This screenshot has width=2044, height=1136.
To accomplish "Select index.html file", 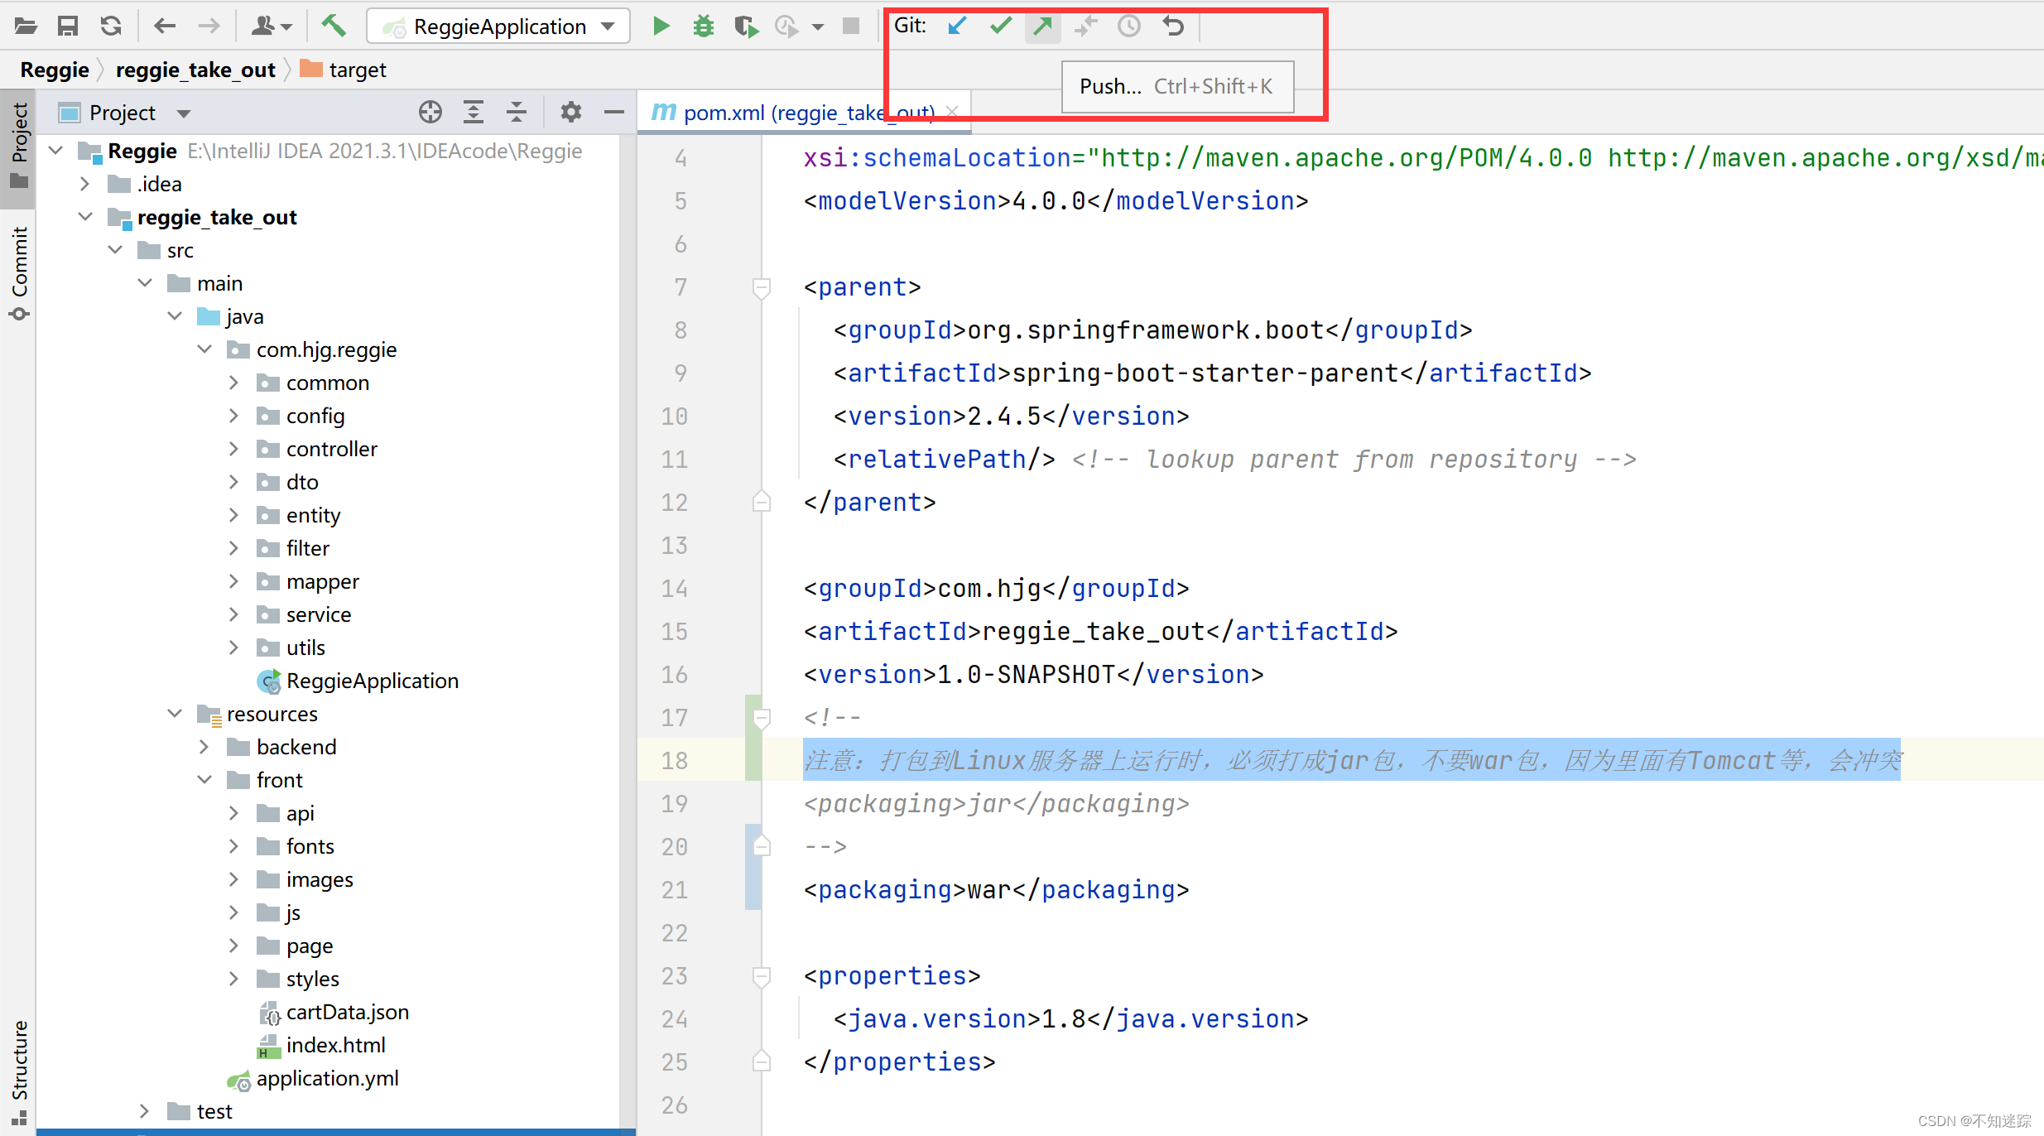I will coord(321,1045).
